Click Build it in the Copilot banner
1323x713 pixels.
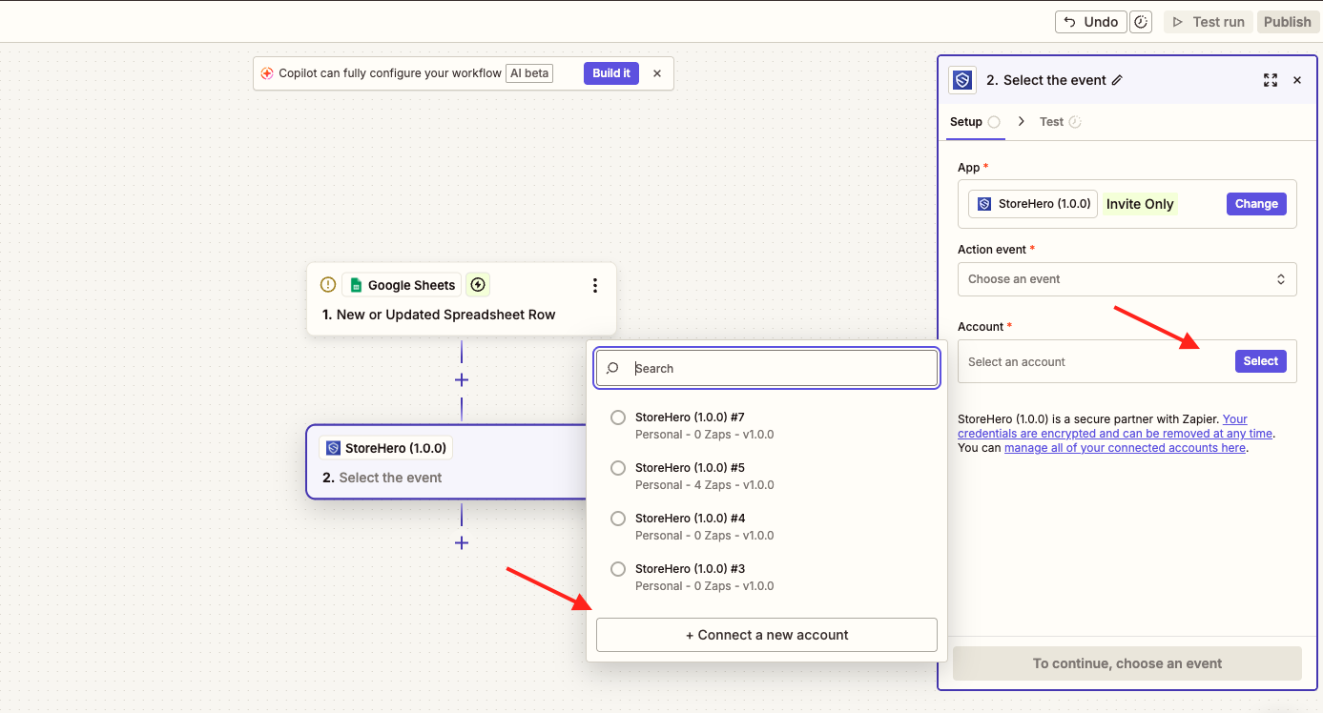611,73
